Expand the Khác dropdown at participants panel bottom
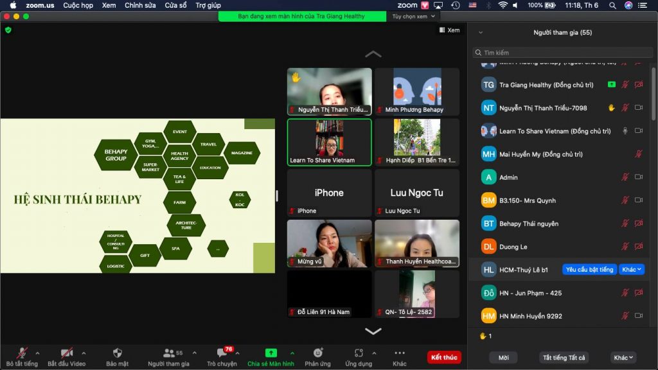 623,357
